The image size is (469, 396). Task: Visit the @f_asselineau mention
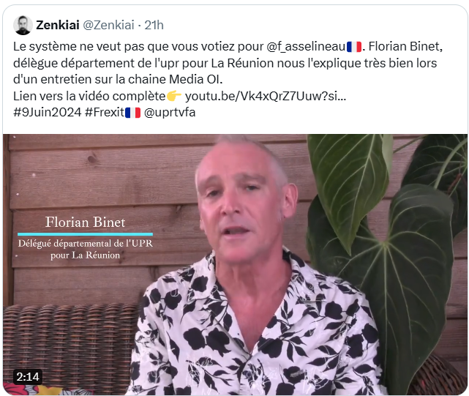point(306,47)
